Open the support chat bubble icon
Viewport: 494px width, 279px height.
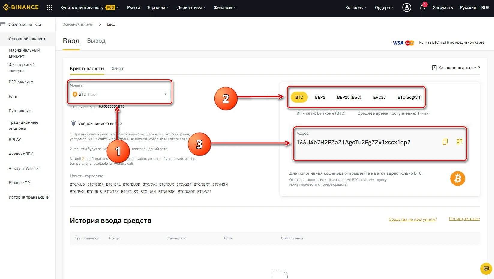[x=486, y=269]
